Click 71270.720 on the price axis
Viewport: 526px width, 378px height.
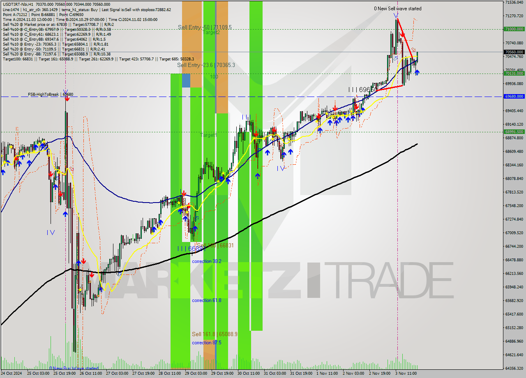coord(514,16)
